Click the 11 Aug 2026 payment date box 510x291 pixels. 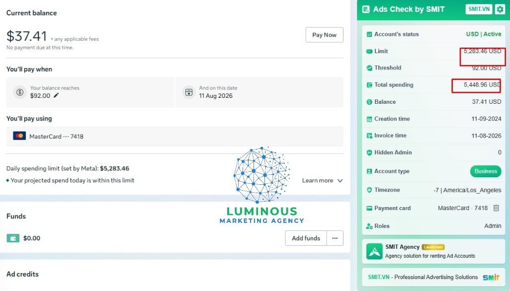point(259,92)
